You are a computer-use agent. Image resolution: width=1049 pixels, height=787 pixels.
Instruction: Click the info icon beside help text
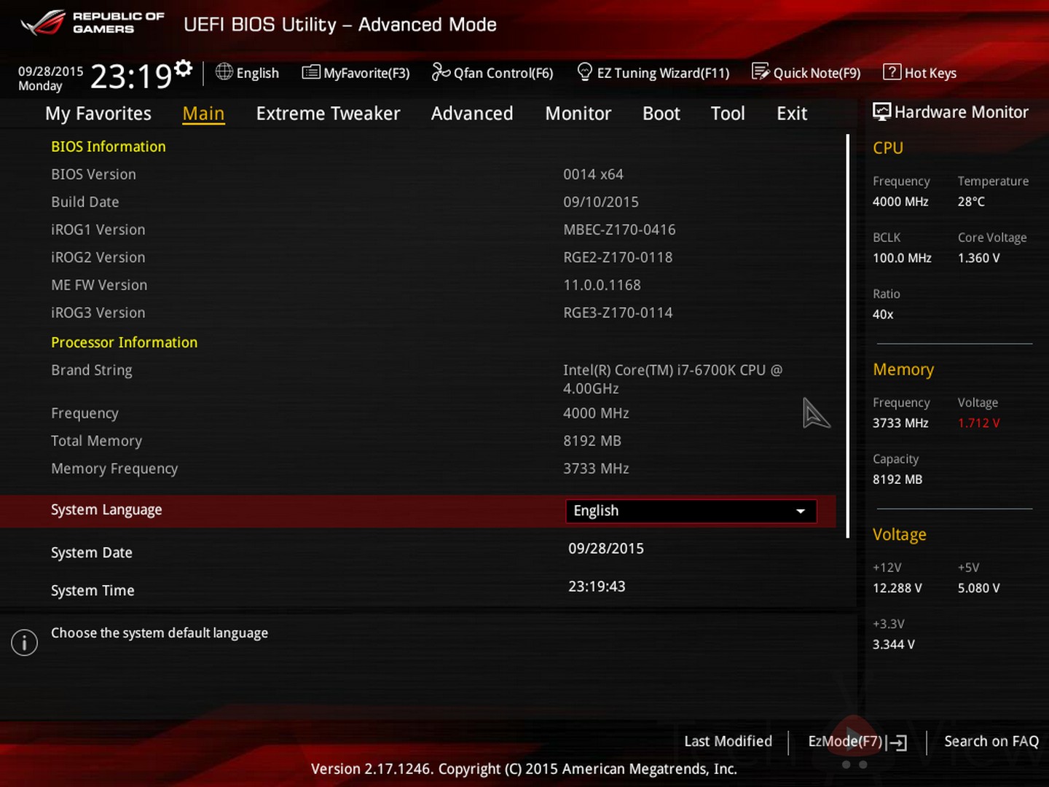(x=24, y=642)
